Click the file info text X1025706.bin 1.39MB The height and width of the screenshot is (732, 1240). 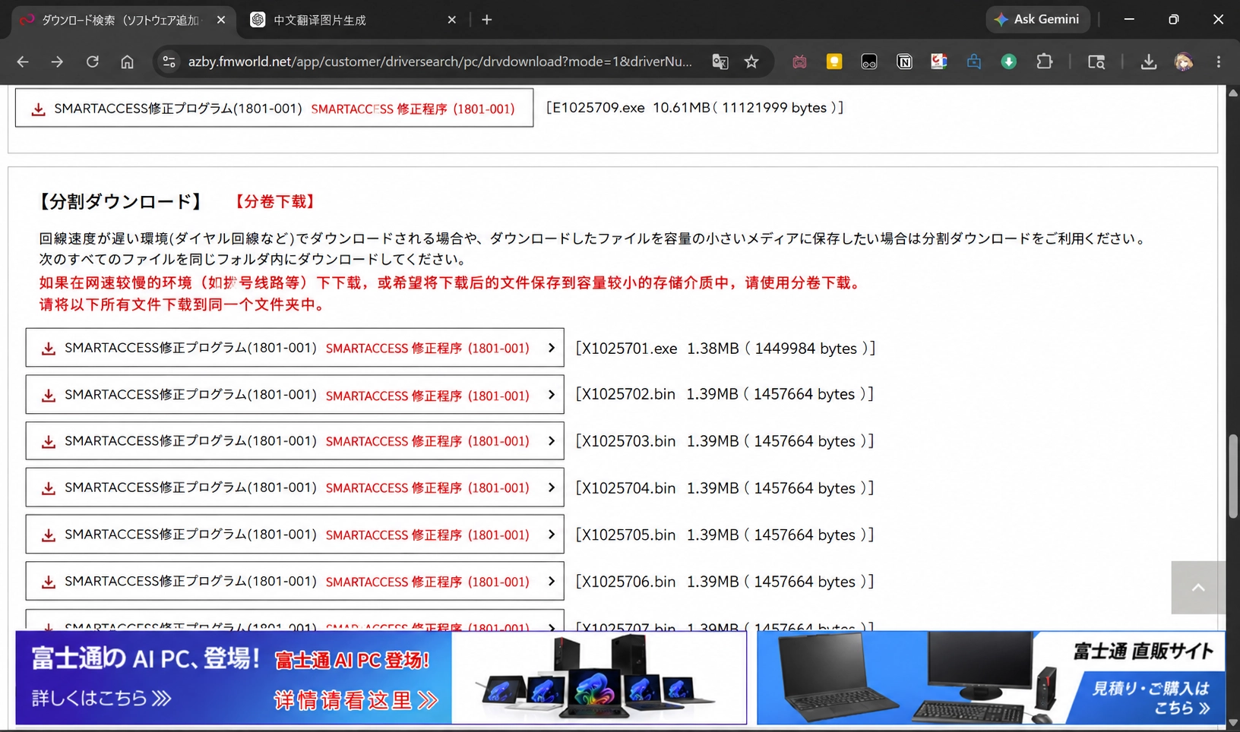tap(725, 581)
